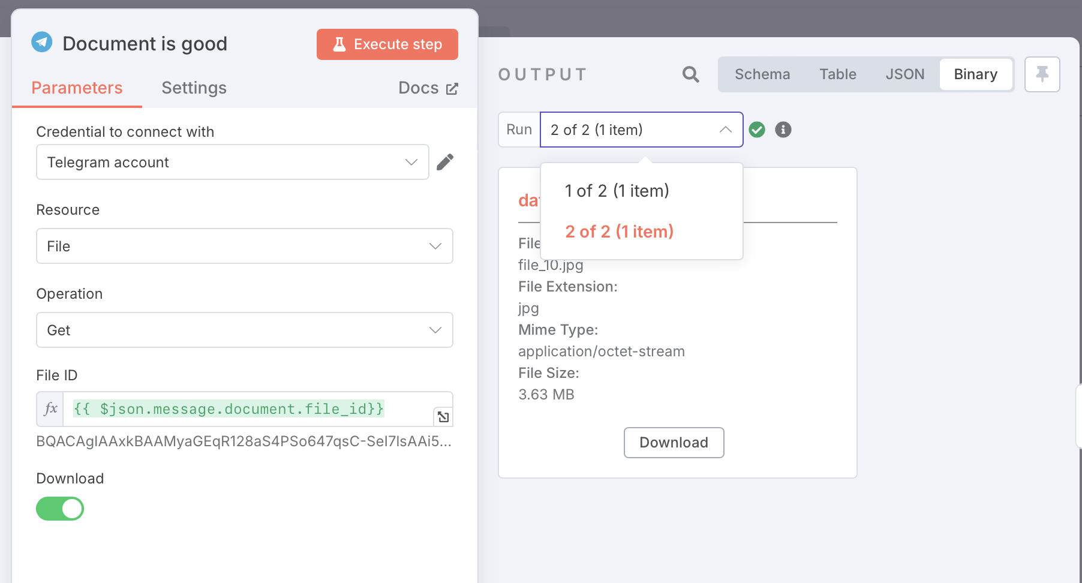
Task: Select run 1 of 2 option
Action: point(617,191)
